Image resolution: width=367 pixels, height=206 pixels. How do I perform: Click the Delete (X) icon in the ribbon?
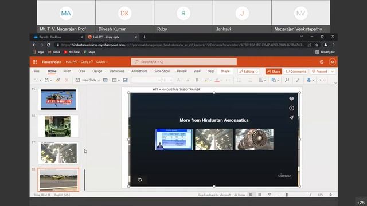(67, 80)
